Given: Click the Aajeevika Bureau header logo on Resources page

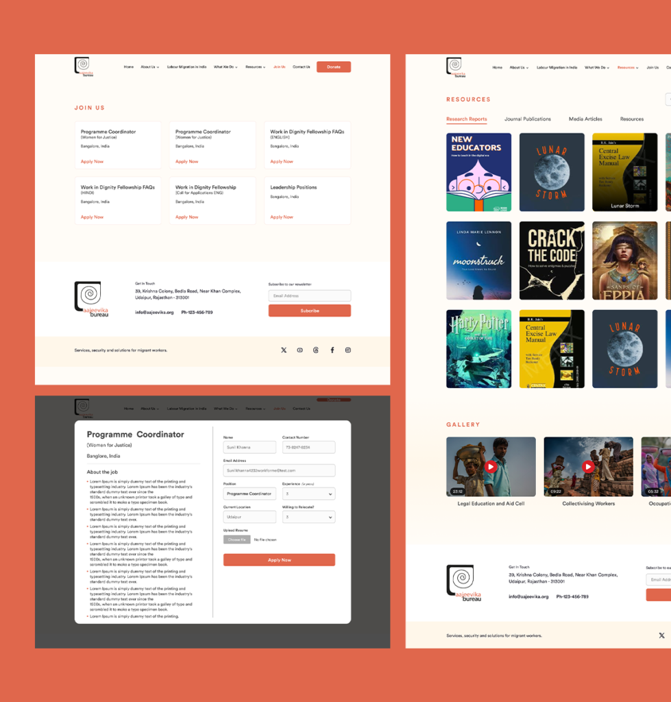Looking at the screenshot, I should [x=456, y=67].
